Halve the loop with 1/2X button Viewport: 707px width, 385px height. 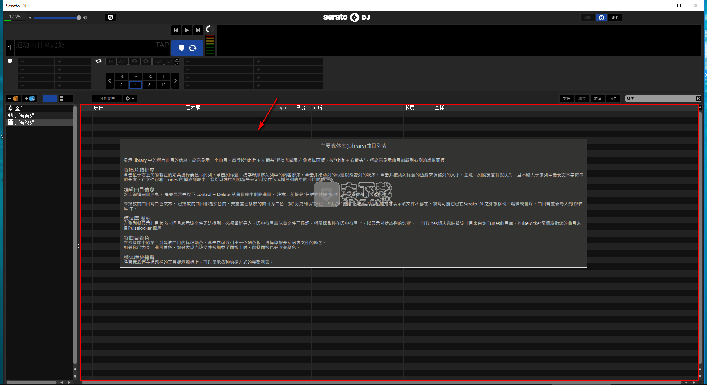coord(158,61)
